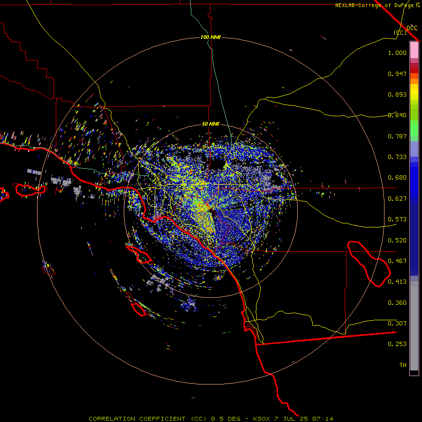Image resolution: width=422 pixels, height=422 pixels.
Task: Click the 0.413 scale value
Action: pos(397,282)
